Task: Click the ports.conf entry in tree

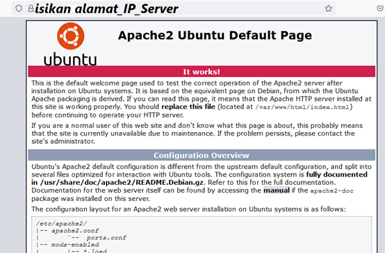Action: point(106,238)
